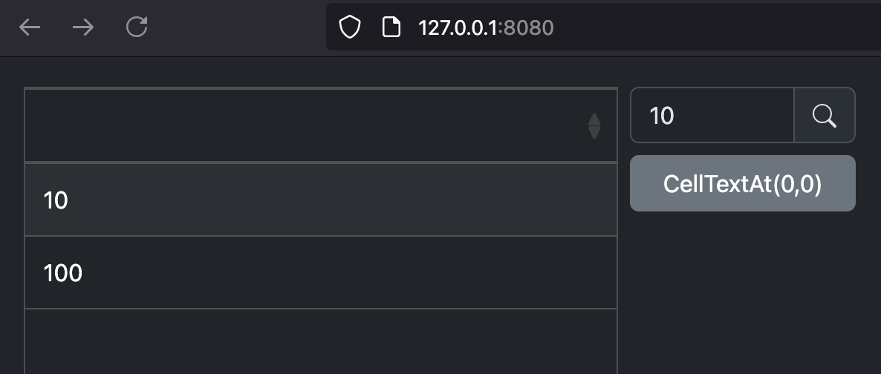Sort ascending using the header up arrow

tap(594, 119)
